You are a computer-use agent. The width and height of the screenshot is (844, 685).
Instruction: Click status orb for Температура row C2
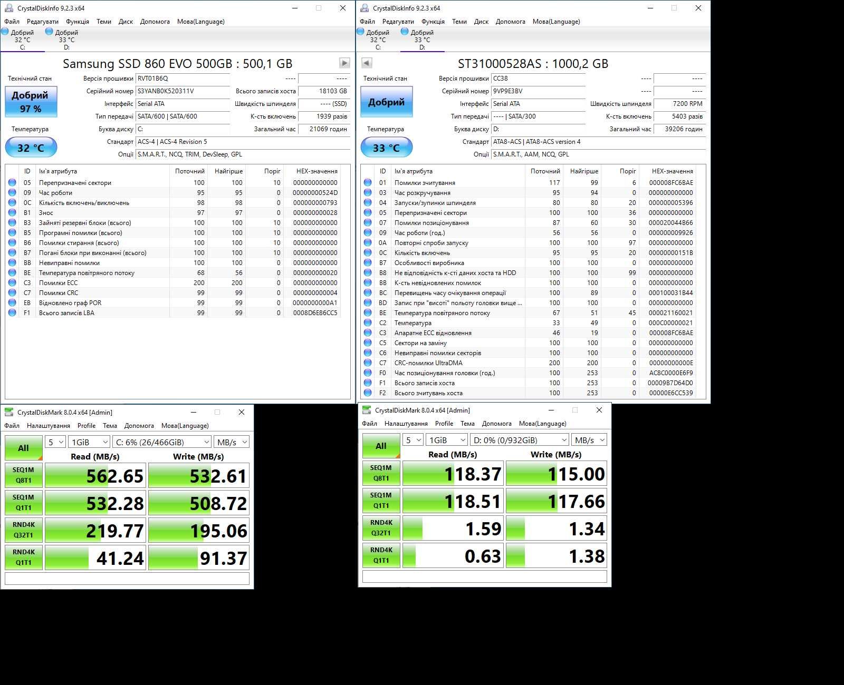368,323
